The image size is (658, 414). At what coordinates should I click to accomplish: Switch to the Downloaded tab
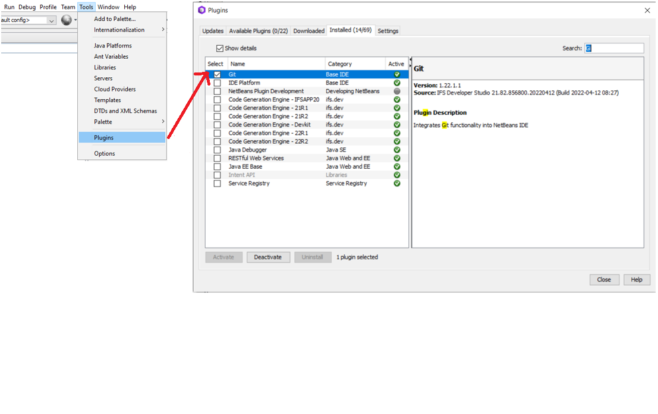[309, 31]
